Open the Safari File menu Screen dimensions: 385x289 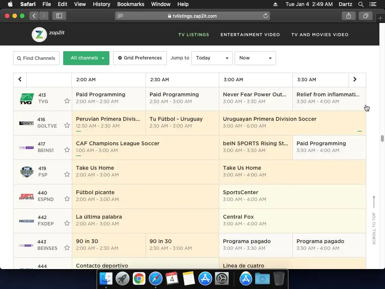pos(46,4)
